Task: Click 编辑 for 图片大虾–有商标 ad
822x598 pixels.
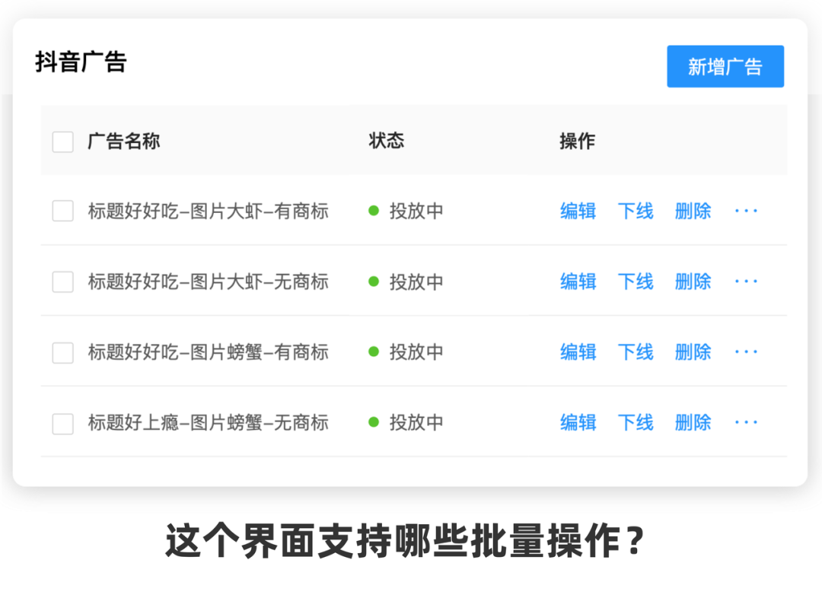Action: (578, 211)
